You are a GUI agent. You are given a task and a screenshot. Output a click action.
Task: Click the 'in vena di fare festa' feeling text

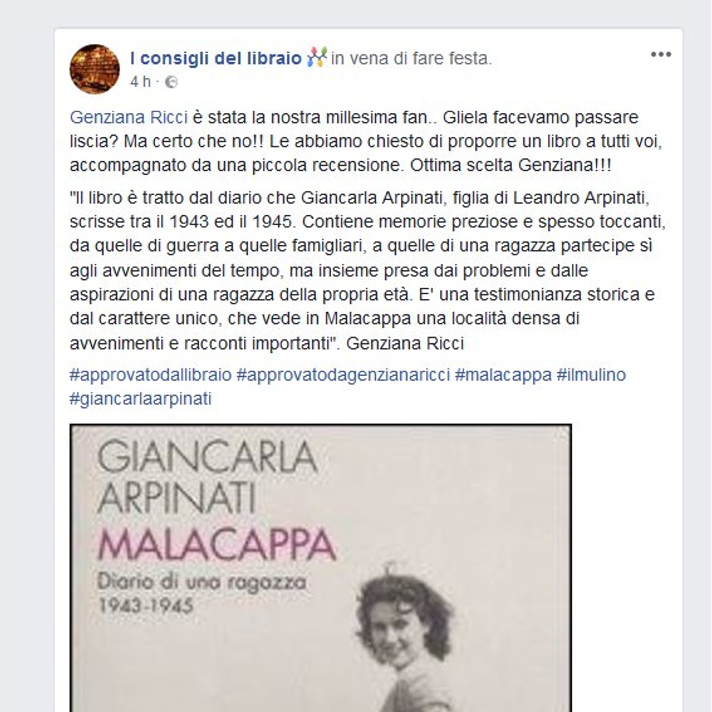411,58
